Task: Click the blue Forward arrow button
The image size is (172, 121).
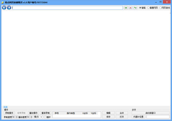Action: pyautogui.click(x=9, y=8)
